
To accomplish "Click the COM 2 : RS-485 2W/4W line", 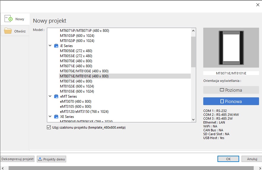I will (221, 115).
